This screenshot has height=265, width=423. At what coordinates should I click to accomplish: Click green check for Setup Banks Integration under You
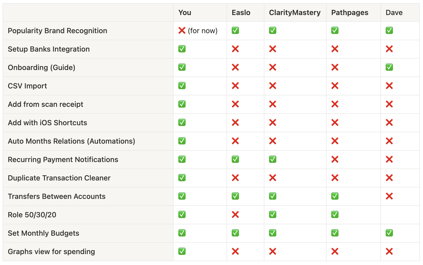[182, 49]
